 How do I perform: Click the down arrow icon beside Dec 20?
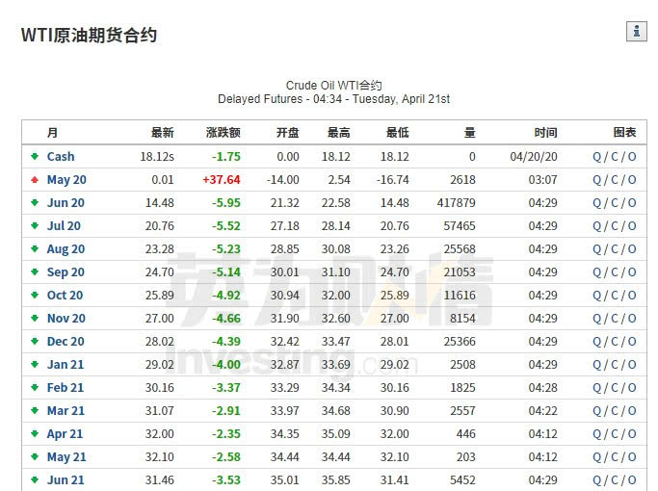[x=35, y=341]
